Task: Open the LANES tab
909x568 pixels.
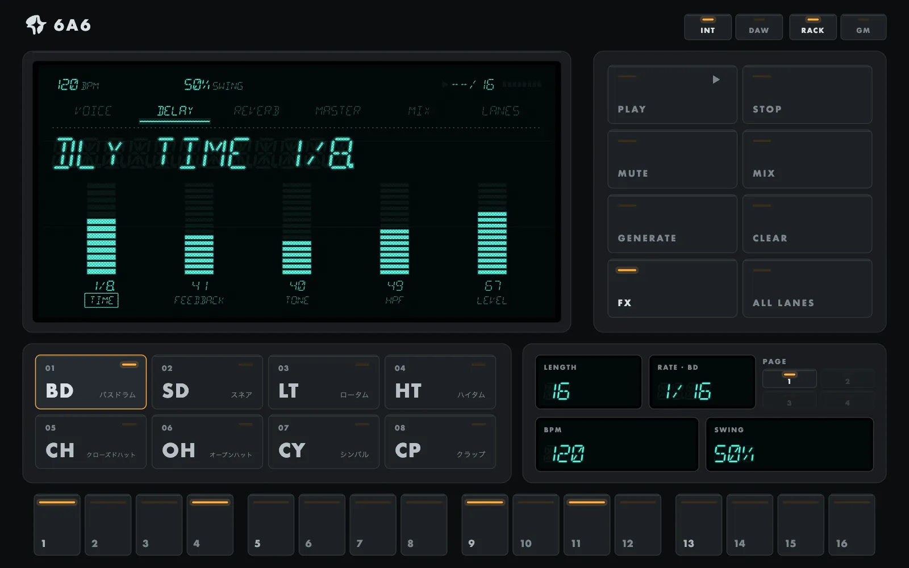Action: 501,111
